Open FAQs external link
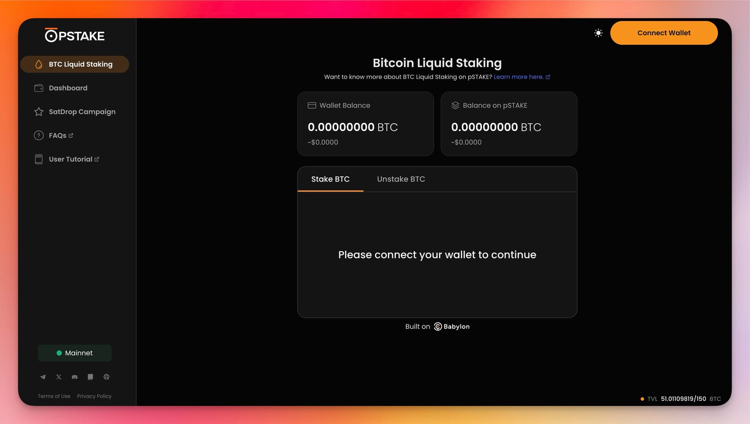750x424 pixels. point(61,136)
